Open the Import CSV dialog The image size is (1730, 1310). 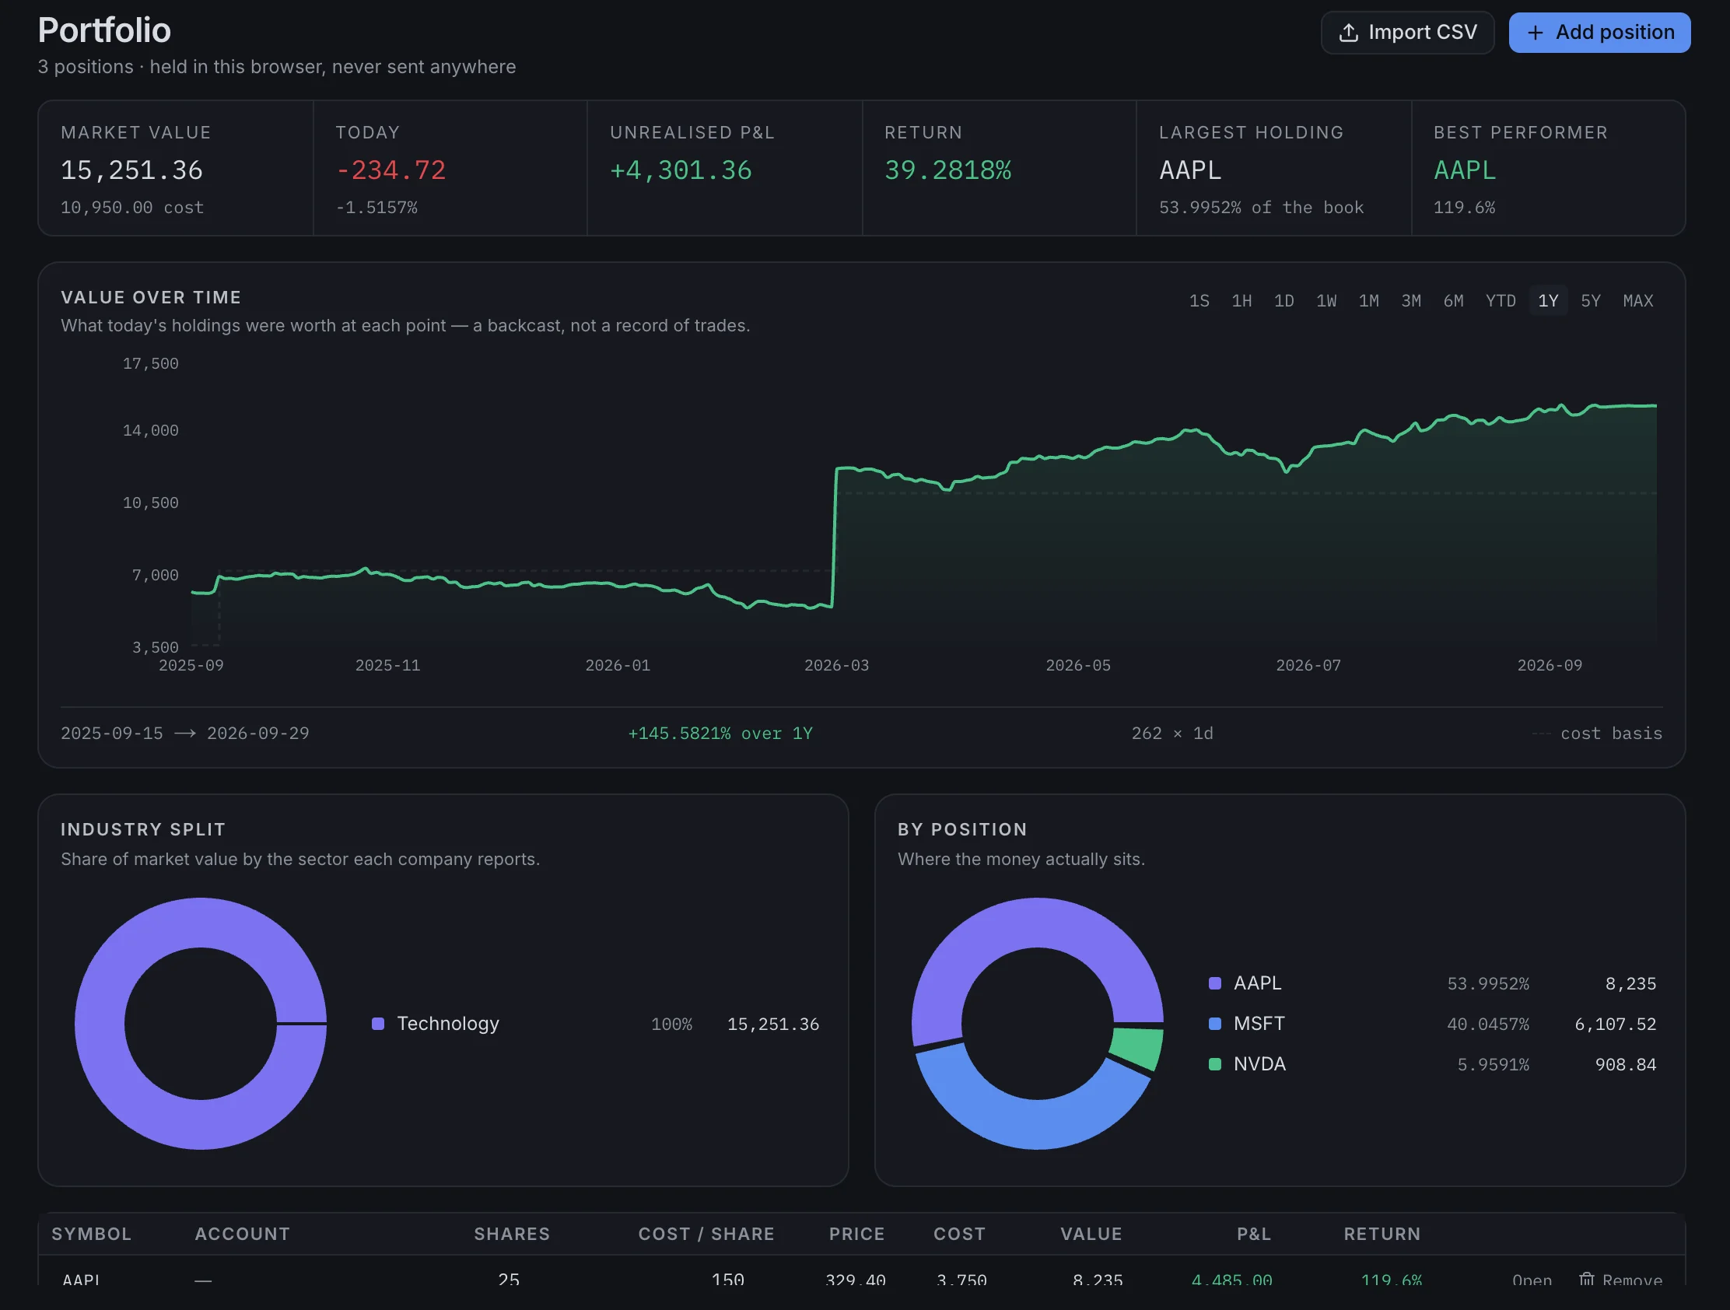pyautogui.click(x=1407, y=33)
